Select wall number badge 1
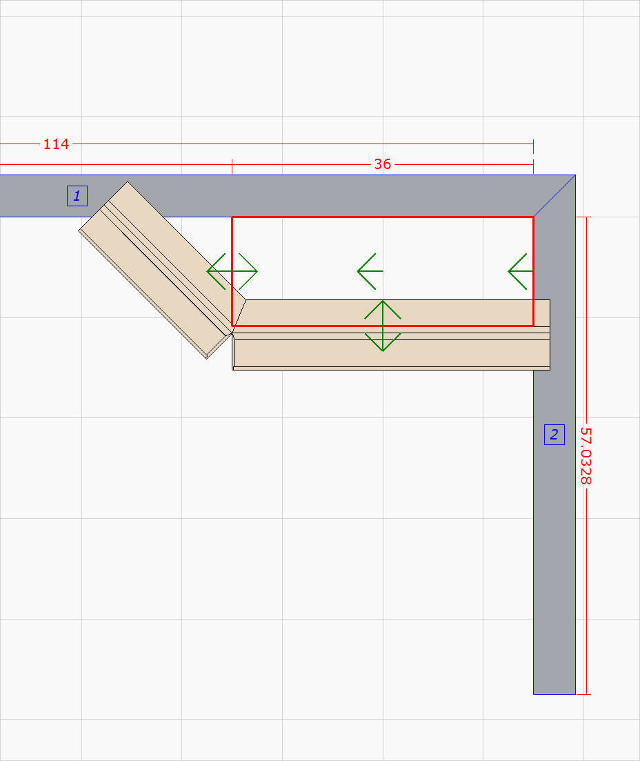Viewport: 640px width, 761px height. pos(76,196)
